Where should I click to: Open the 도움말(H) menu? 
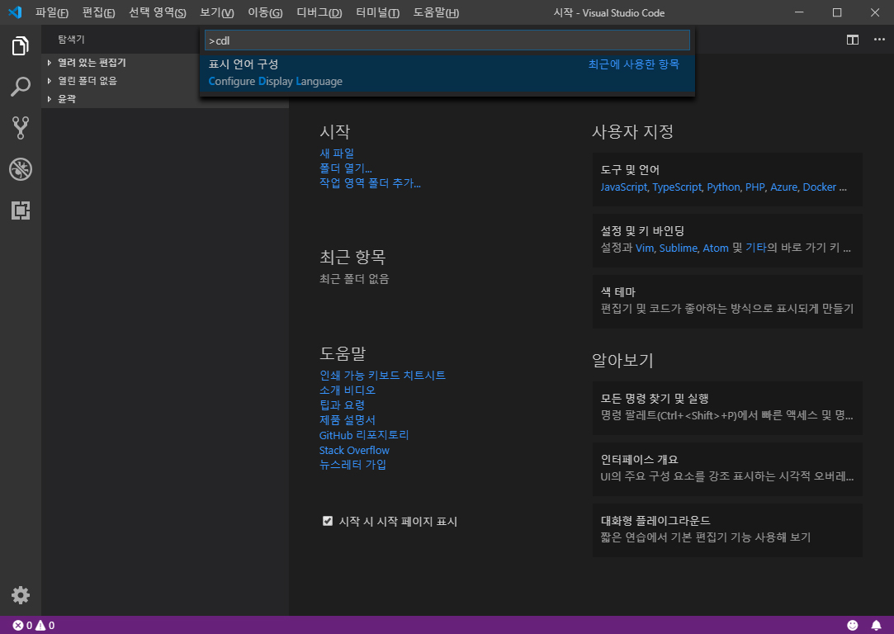(436, 12)
